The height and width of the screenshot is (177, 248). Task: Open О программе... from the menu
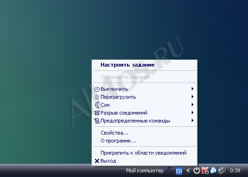click(x=144, y=141)
